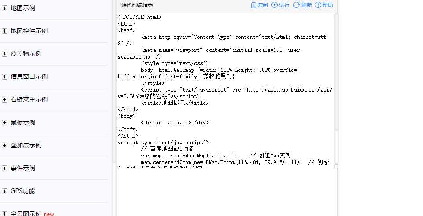Click the <title>地图展示</title> code line

(175, 103)
